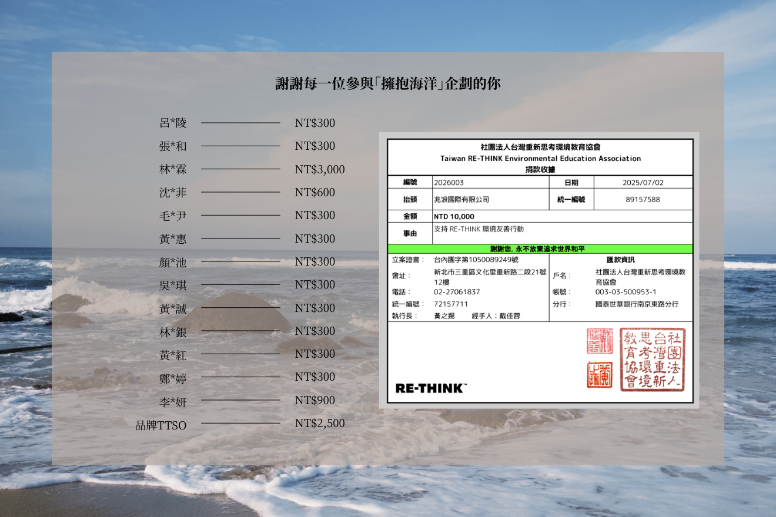The width and height of the screenshot is (776, 517).
Task: Click the NT$2,500 donation amount
Action: pos(320,423)
